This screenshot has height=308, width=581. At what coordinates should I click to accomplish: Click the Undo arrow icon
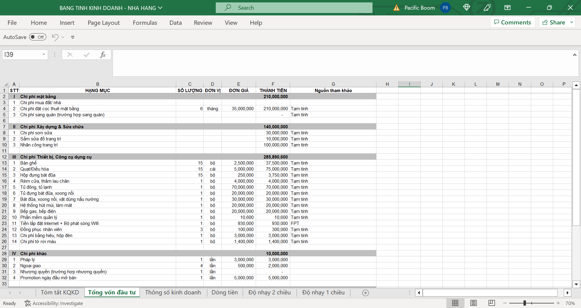click(55, 37)
